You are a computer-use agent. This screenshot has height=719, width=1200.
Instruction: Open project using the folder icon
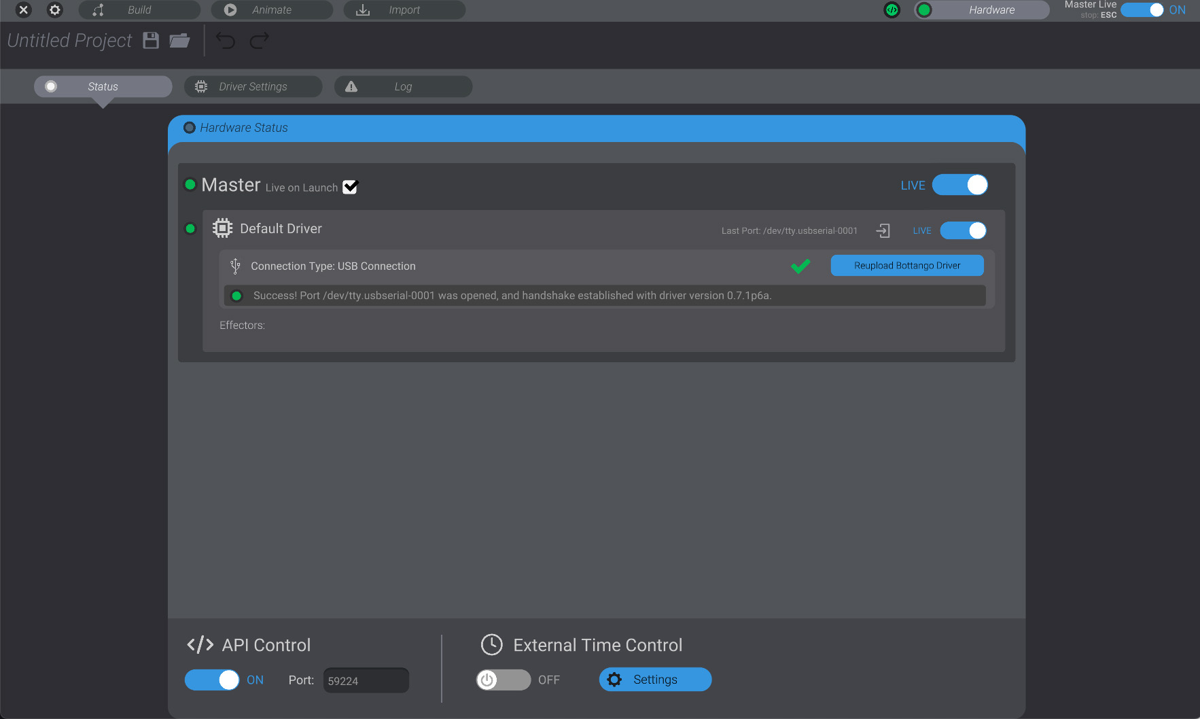point(179,41)
